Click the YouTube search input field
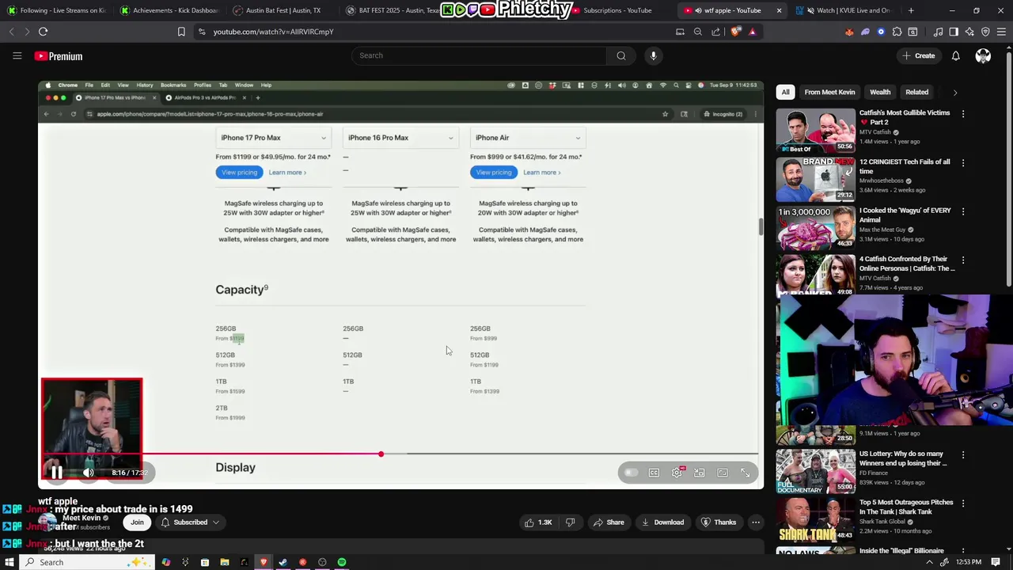This screenshot has height=570, width=1013. [x=479, y=55]
